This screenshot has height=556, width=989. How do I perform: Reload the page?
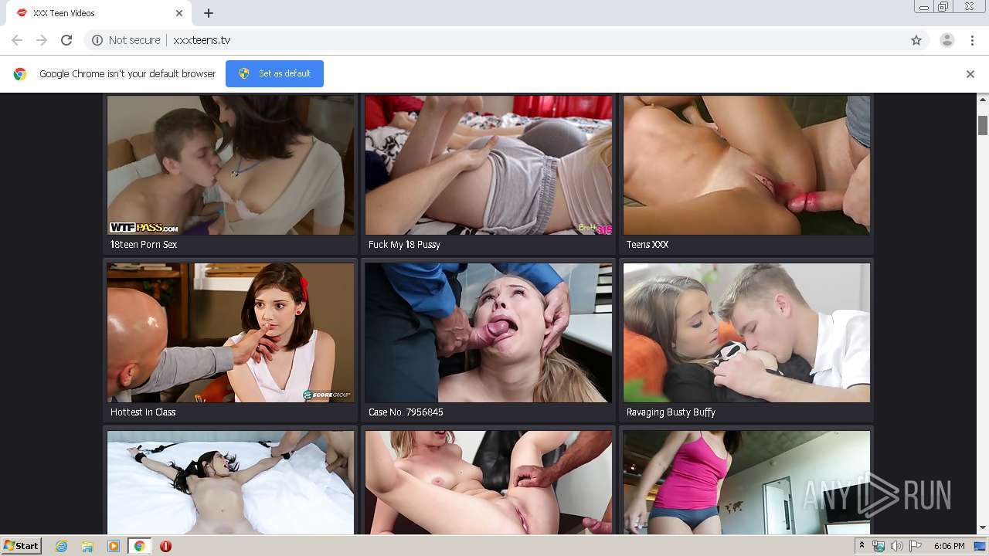point(66,40)
